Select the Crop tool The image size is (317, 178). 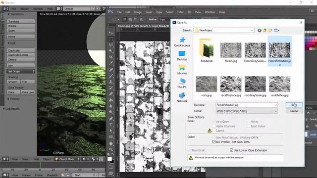pos(111,57)
